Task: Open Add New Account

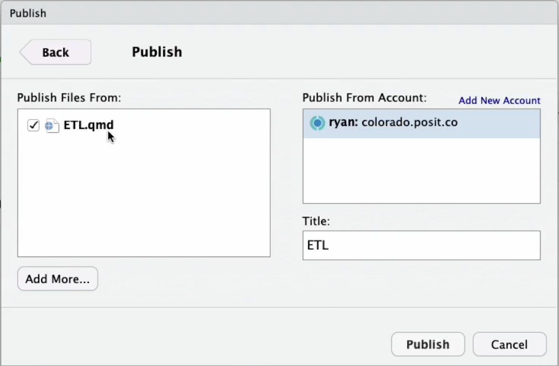Action: pos(499,100)
